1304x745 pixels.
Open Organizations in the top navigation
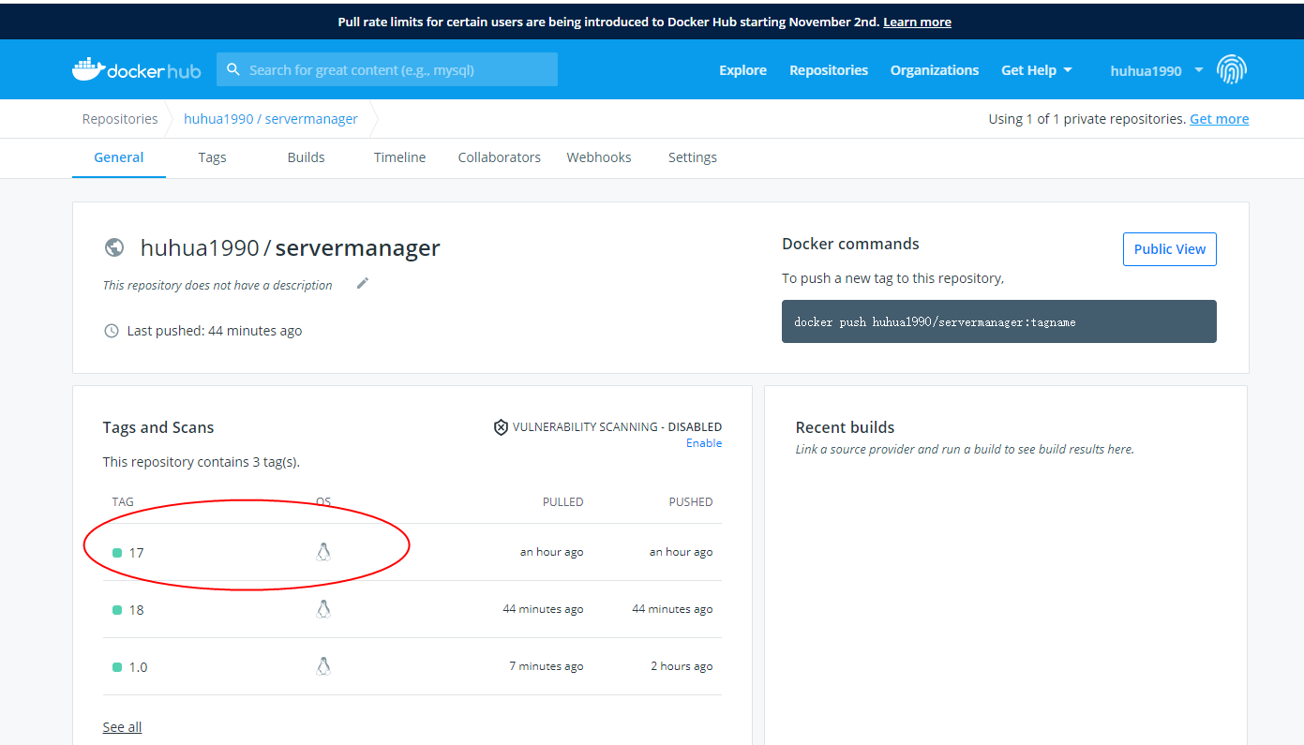[x=935, y=70]
